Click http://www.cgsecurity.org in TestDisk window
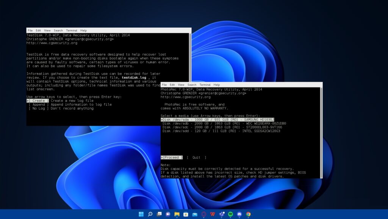 pyautogui.click(x=52, y=43)
